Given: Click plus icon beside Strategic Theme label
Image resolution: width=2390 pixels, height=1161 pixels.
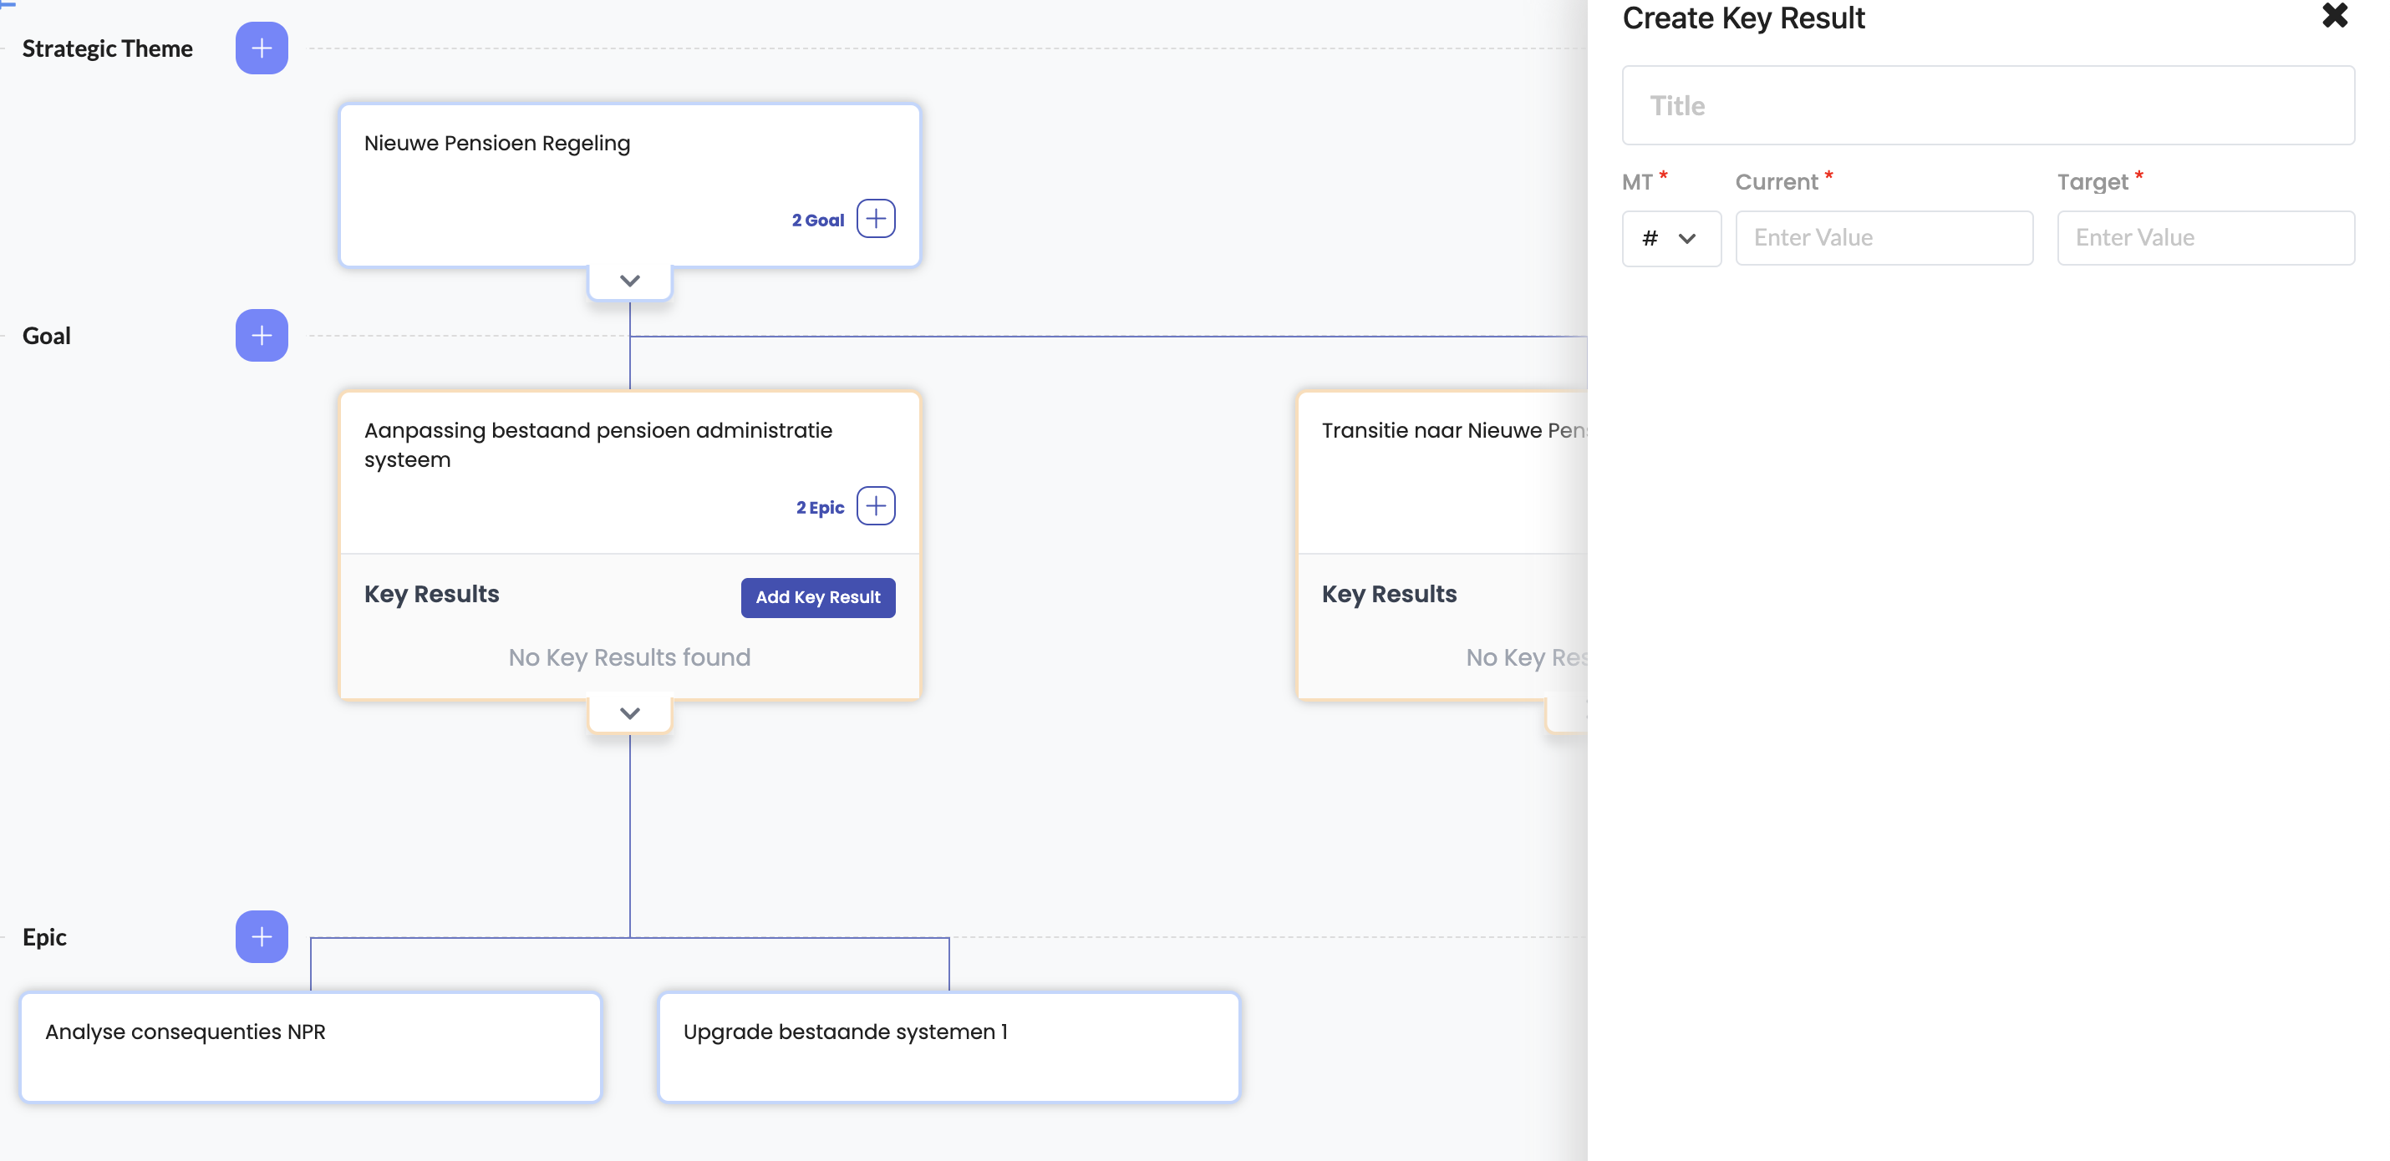Looking at the screenshot, I should (262, 48).
